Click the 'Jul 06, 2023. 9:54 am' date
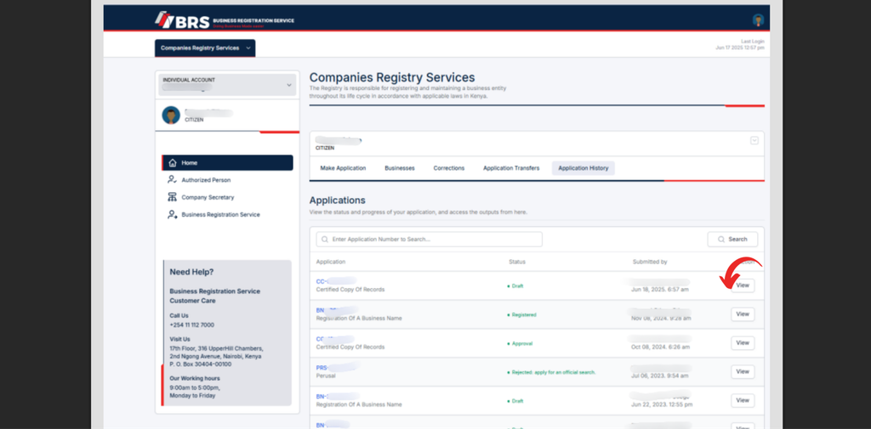 (660, 375)
